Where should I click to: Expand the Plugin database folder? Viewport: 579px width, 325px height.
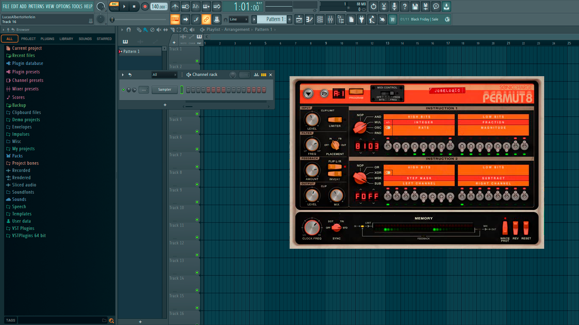click(28, 63)
